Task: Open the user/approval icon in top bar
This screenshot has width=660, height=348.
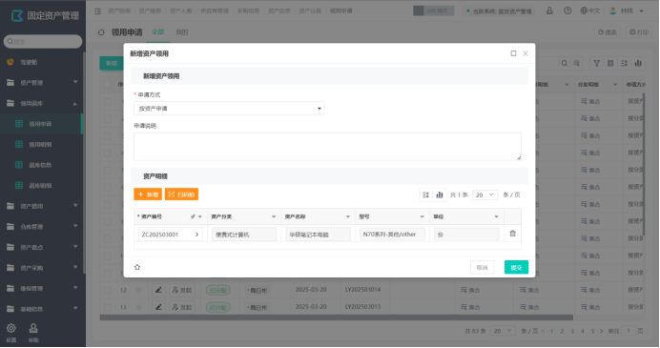Action: [549, 10]
